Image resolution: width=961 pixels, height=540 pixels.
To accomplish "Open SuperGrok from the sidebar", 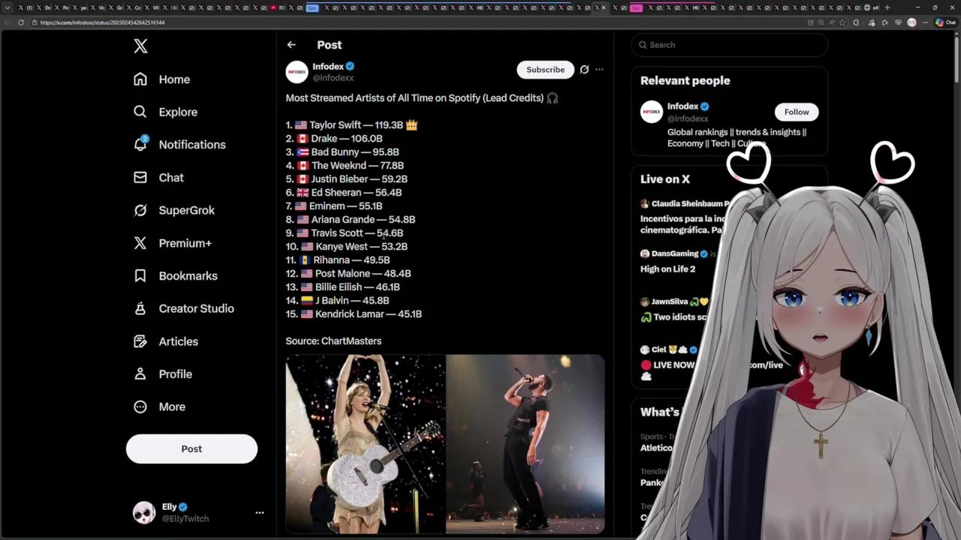I will click(173, 210).
